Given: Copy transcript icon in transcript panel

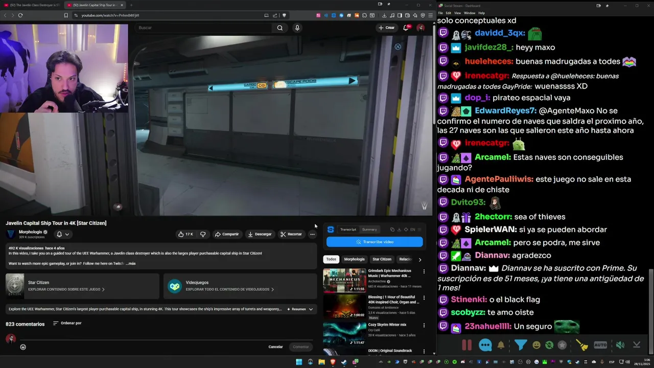Looking at the screenshot, I should coord(392,229).
